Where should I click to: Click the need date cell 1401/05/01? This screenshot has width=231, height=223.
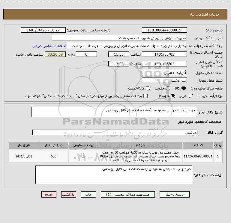pyautogui.click(x=24, y=156)
